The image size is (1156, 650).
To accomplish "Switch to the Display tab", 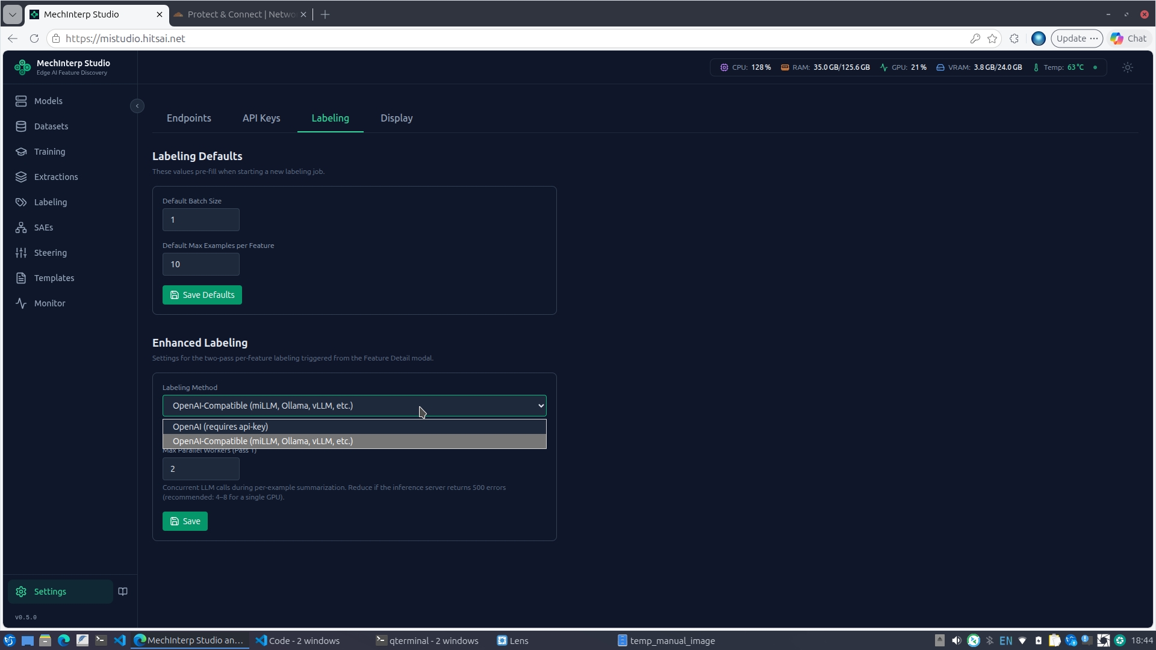I will tap(397, 118).
